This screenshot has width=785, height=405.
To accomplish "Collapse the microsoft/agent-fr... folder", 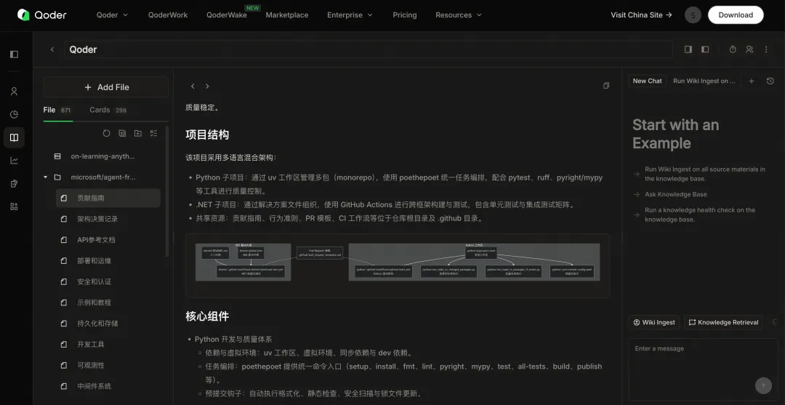I will click(x=46, y=177).
